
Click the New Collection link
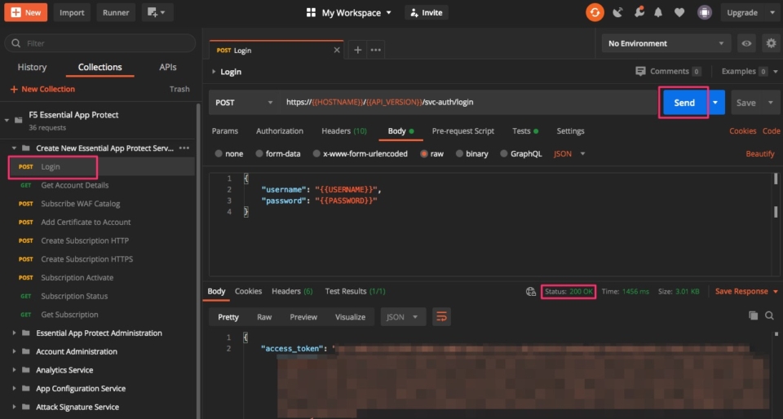point(42,89)
